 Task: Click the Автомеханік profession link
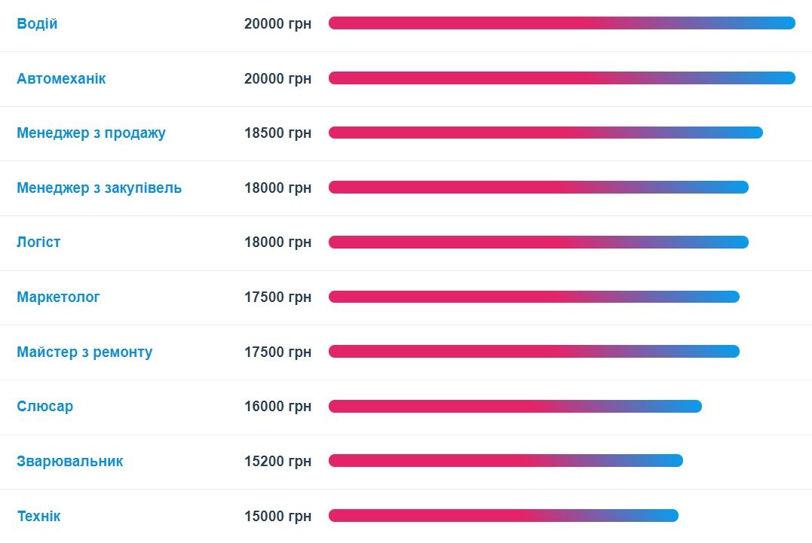point(61,78)
